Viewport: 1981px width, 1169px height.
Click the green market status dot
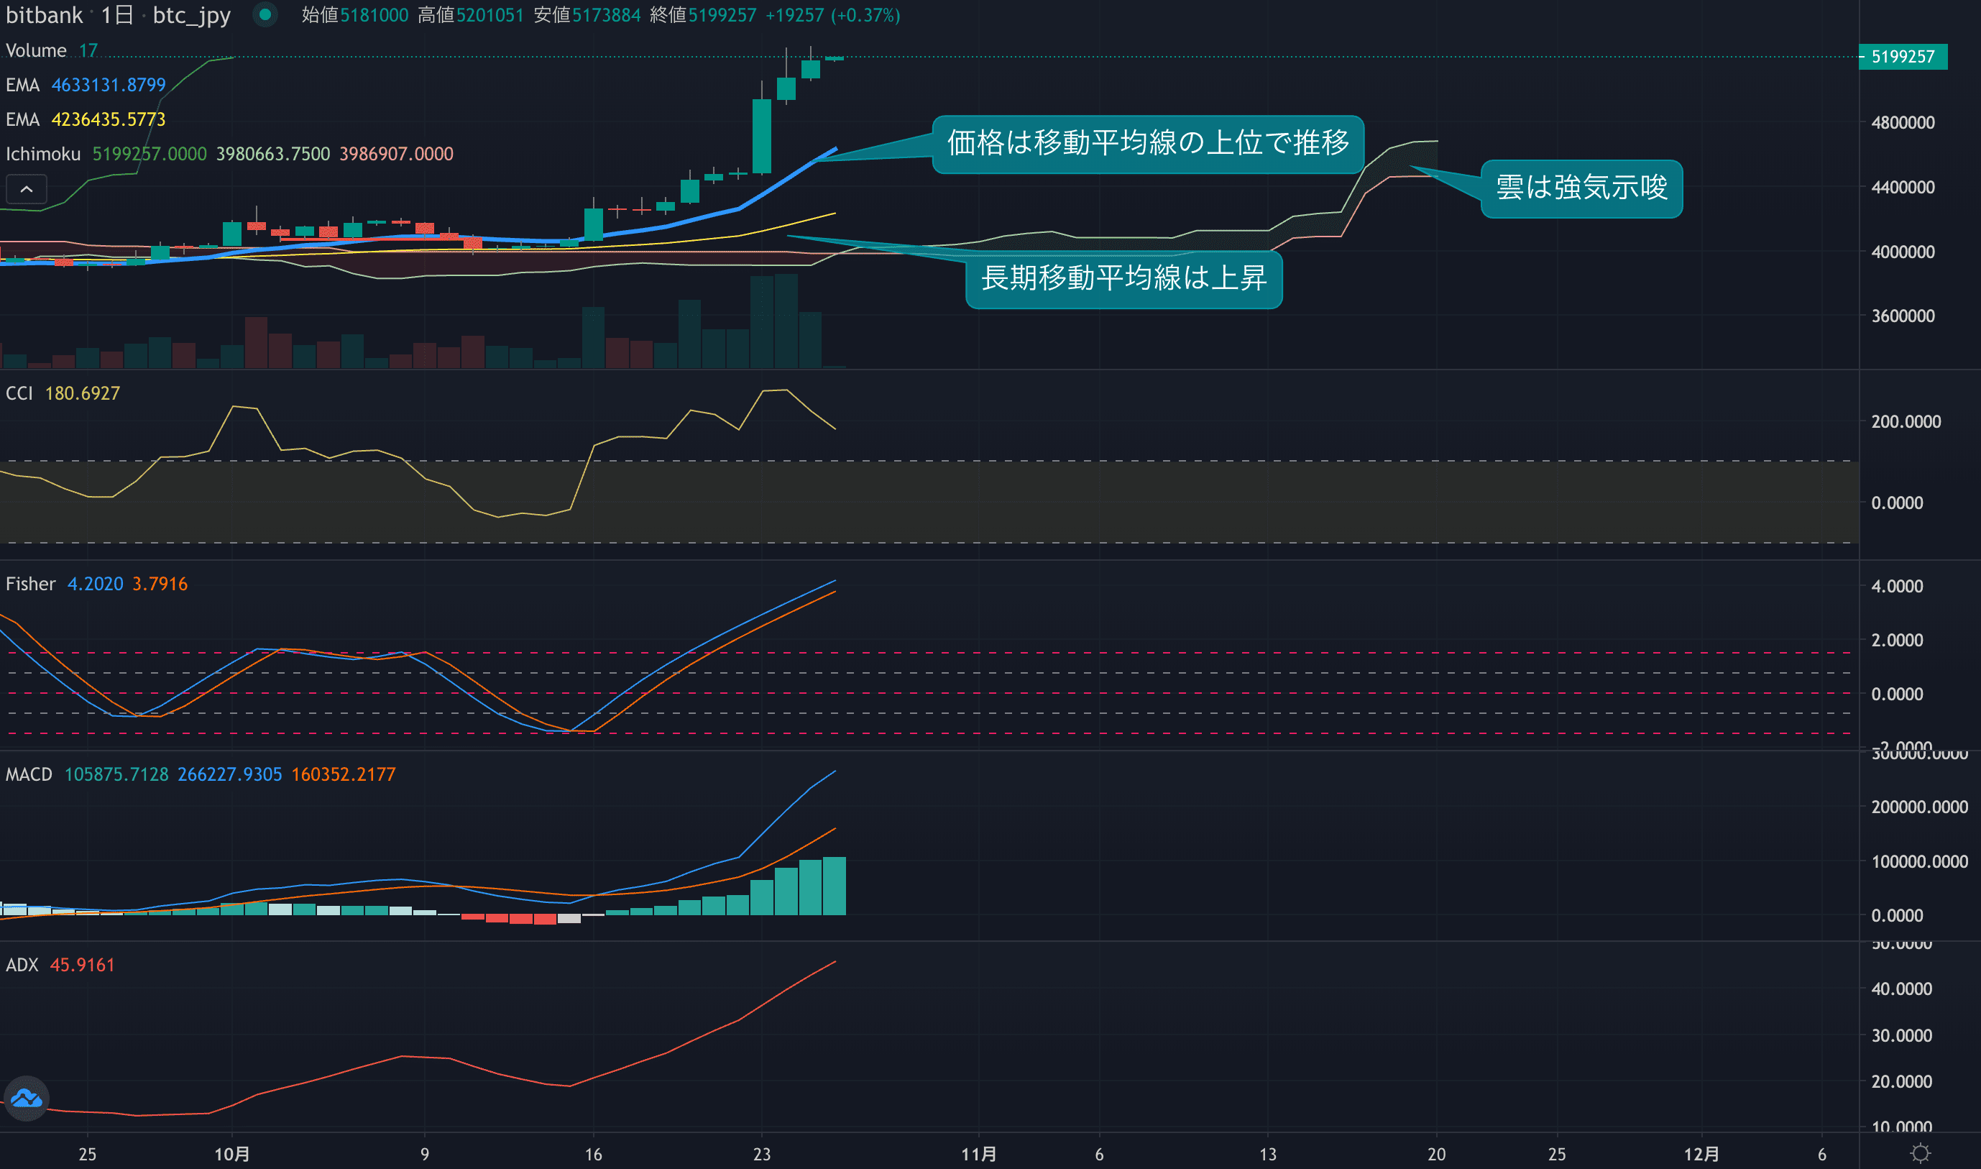pyautogui.click(x=265, y=14)
